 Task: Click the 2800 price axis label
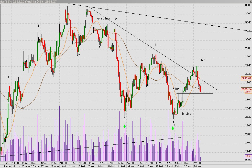point(248,125)
